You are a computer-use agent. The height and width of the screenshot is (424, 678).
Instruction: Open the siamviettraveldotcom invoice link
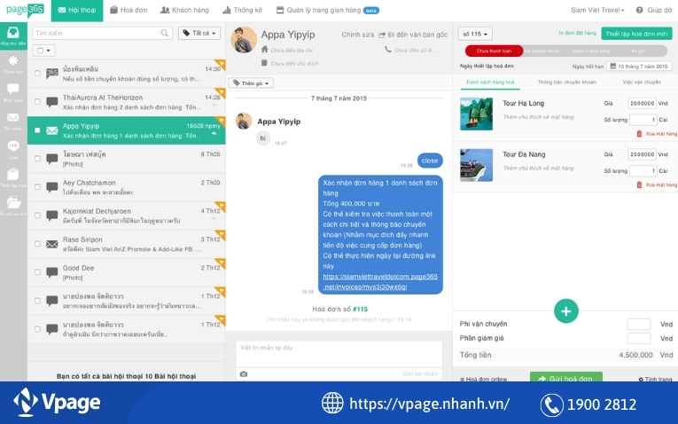(380, 282)
